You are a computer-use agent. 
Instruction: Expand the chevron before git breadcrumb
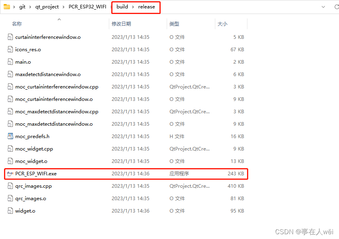pos(14,7)
